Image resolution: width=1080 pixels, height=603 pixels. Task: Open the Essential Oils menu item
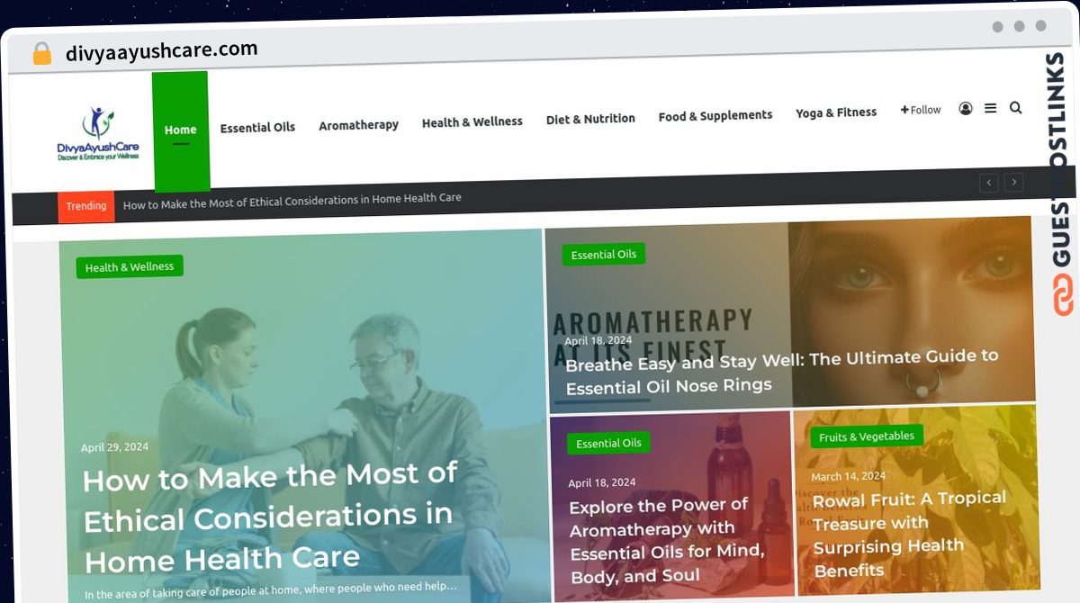pos(257,128)
